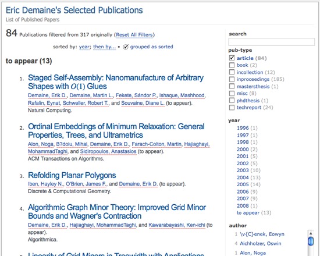320x256 pixels.
Task: Click author Fekete, Sándor P.
Action: [x=136, y=95]
